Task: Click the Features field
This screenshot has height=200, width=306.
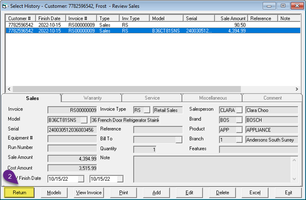Action: (259, 149)
